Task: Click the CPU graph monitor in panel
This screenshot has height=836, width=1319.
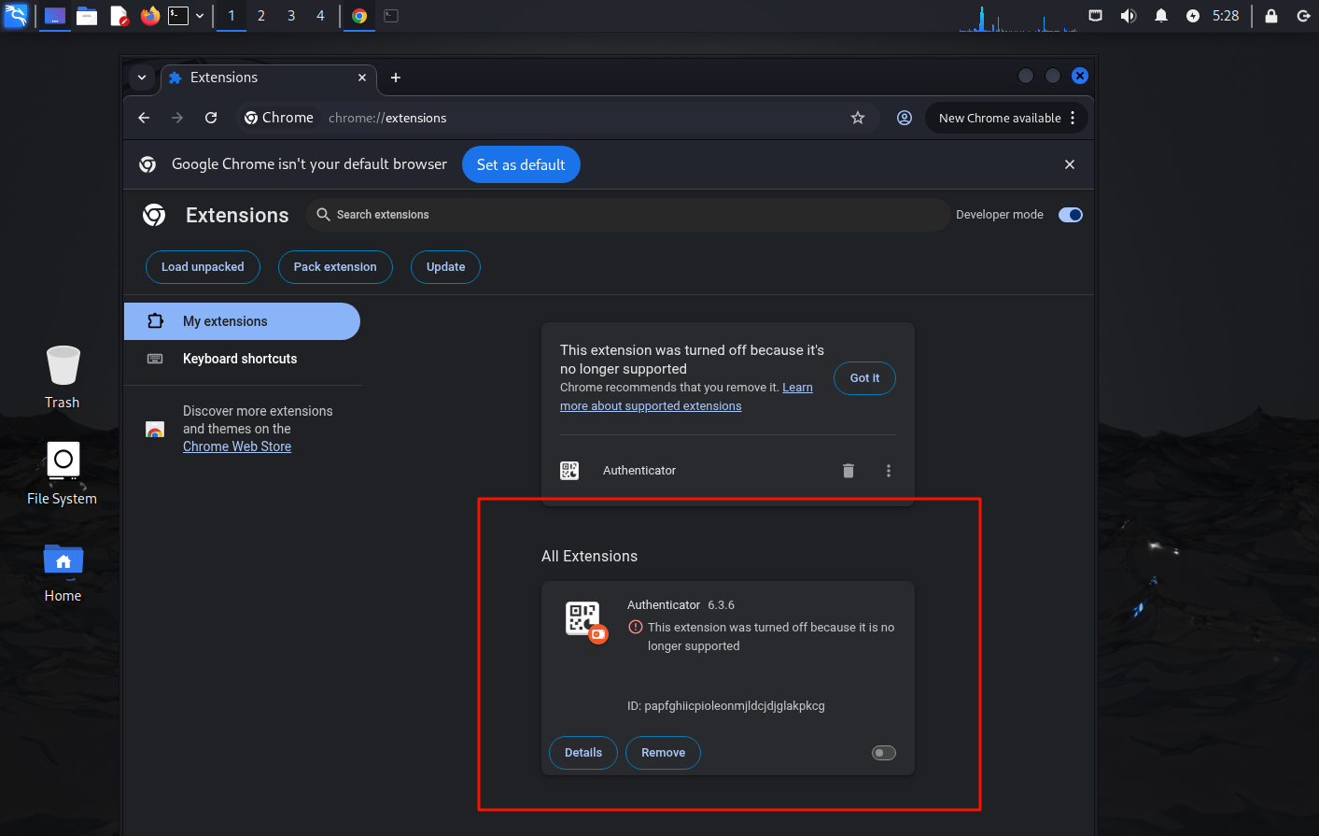Action: click(x=1017, y=17)
